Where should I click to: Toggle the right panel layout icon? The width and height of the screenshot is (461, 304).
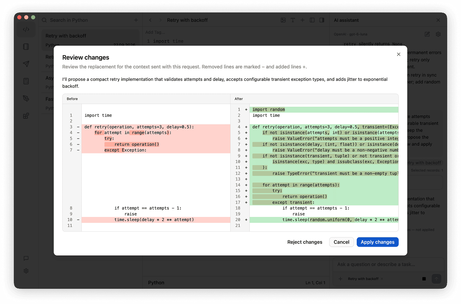click(x=322, y=20)
